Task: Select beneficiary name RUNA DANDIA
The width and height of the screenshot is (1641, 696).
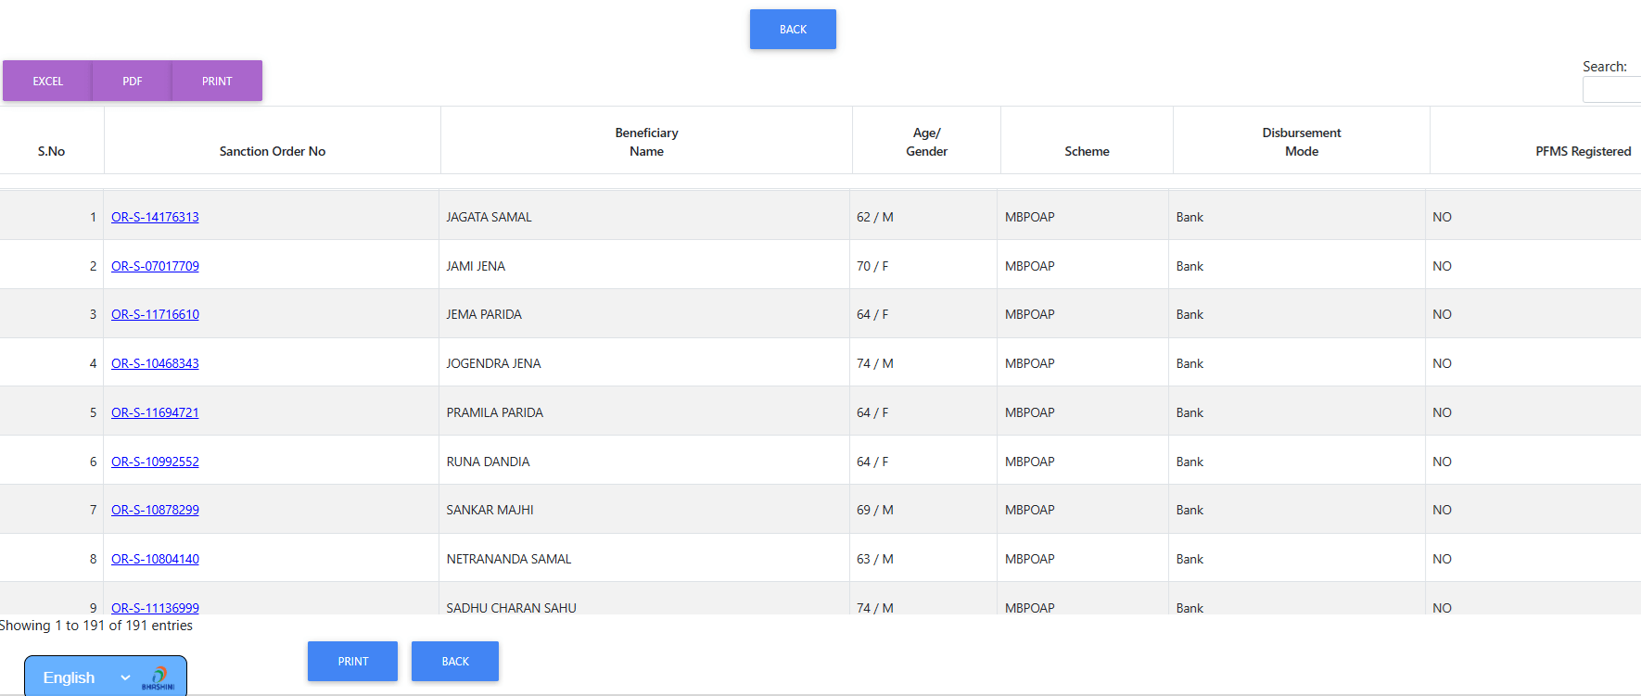Action: pos(488,462)
